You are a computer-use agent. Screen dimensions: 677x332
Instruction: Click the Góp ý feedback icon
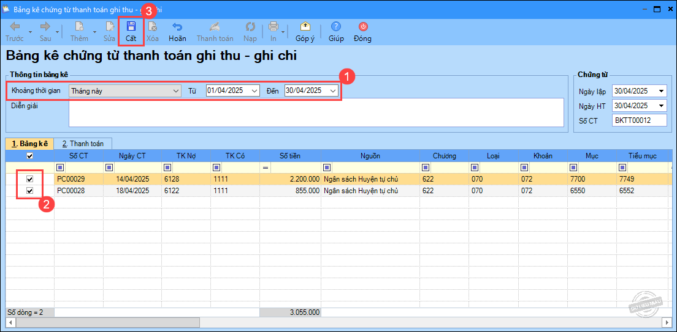click(305, 27)
